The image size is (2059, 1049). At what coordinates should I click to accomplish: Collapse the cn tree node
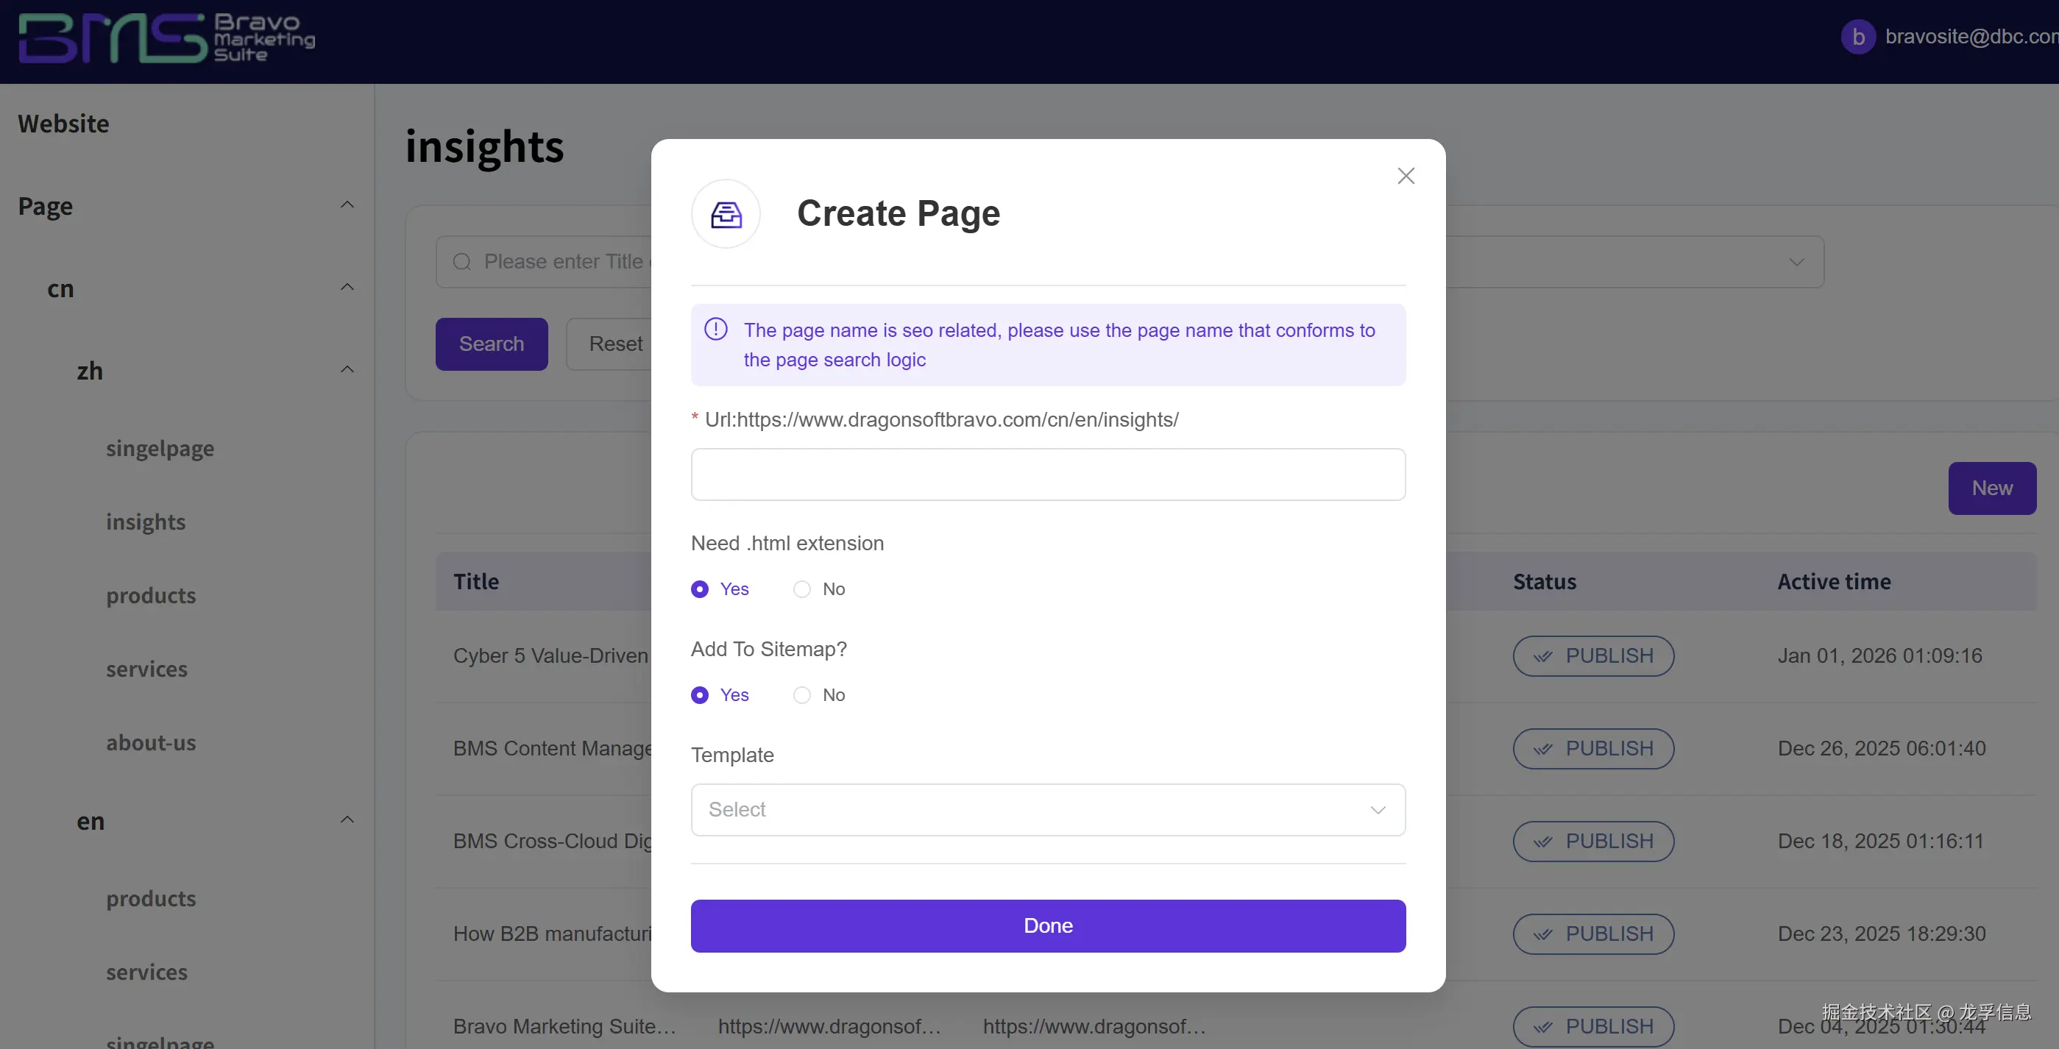(347, 288)
